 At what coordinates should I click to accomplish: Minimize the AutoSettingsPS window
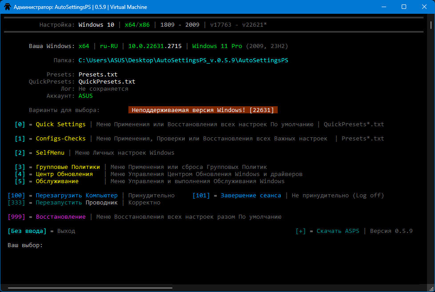[384, 7]
